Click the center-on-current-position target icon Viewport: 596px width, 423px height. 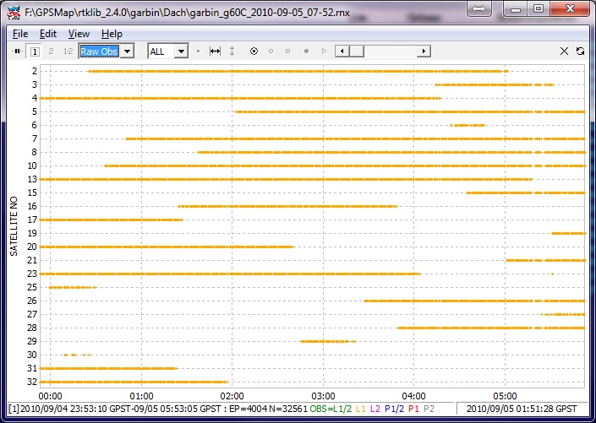tap(254, 52)
